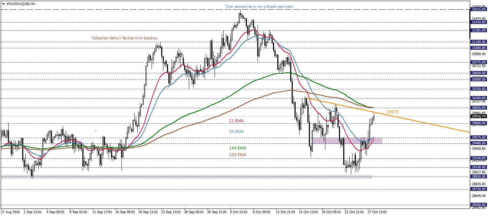The width and height of the screenshot is (488, 216).
Task: Click the 4 Sep 05:01 time label
Action: point(56,212)
